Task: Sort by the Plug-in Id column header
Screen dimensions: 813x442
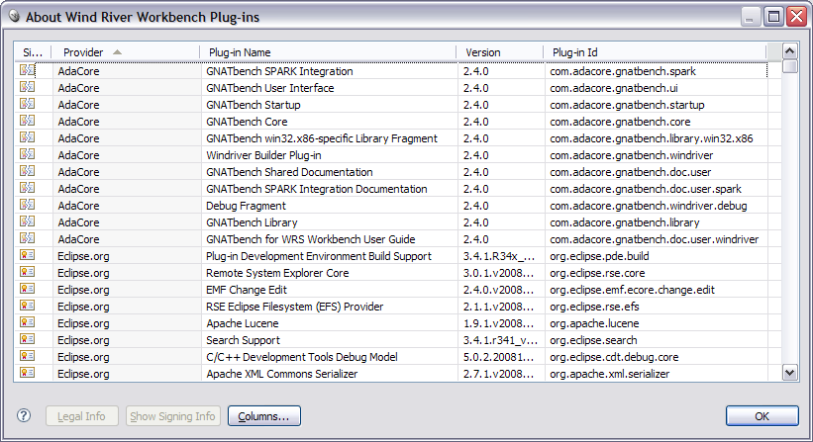Action: click(655, 52)
